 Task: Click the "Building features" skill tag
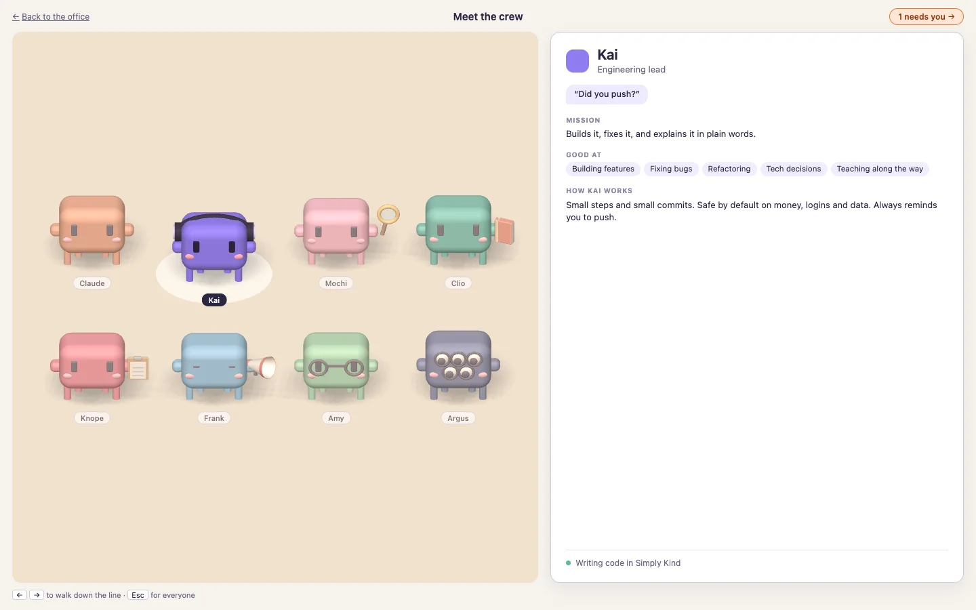pos(603,169)
